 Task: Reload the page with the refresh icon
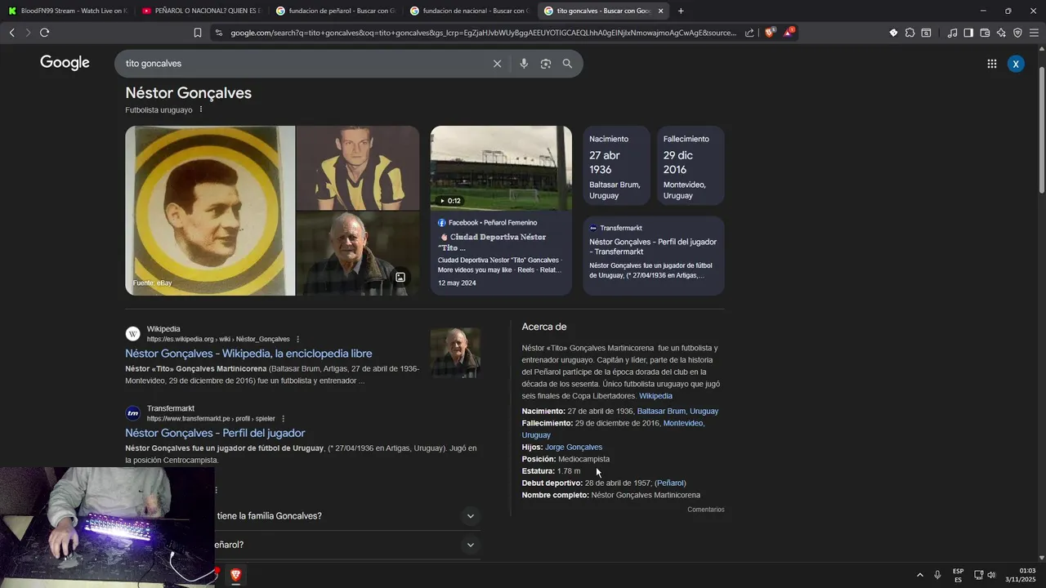click(45, 33)
